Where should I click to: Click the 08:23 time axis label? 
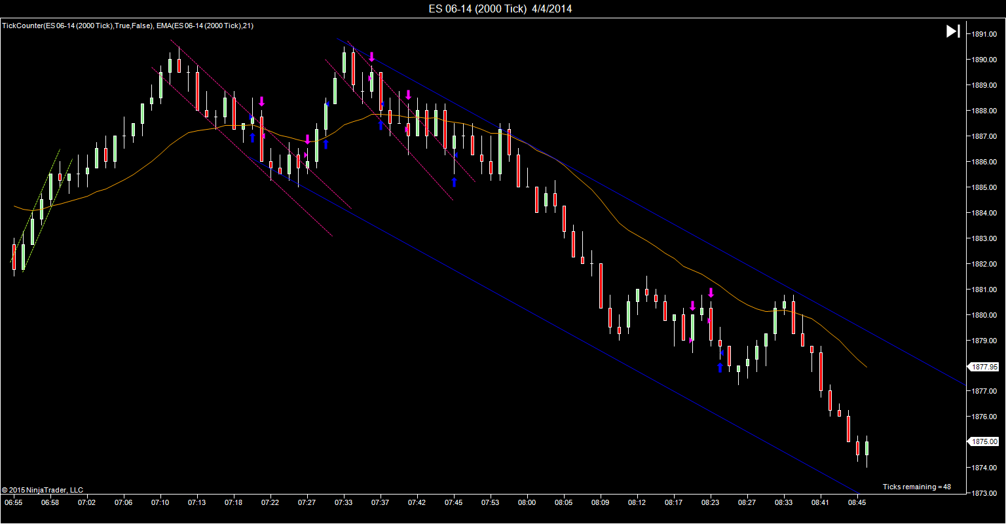pos(711,503)
